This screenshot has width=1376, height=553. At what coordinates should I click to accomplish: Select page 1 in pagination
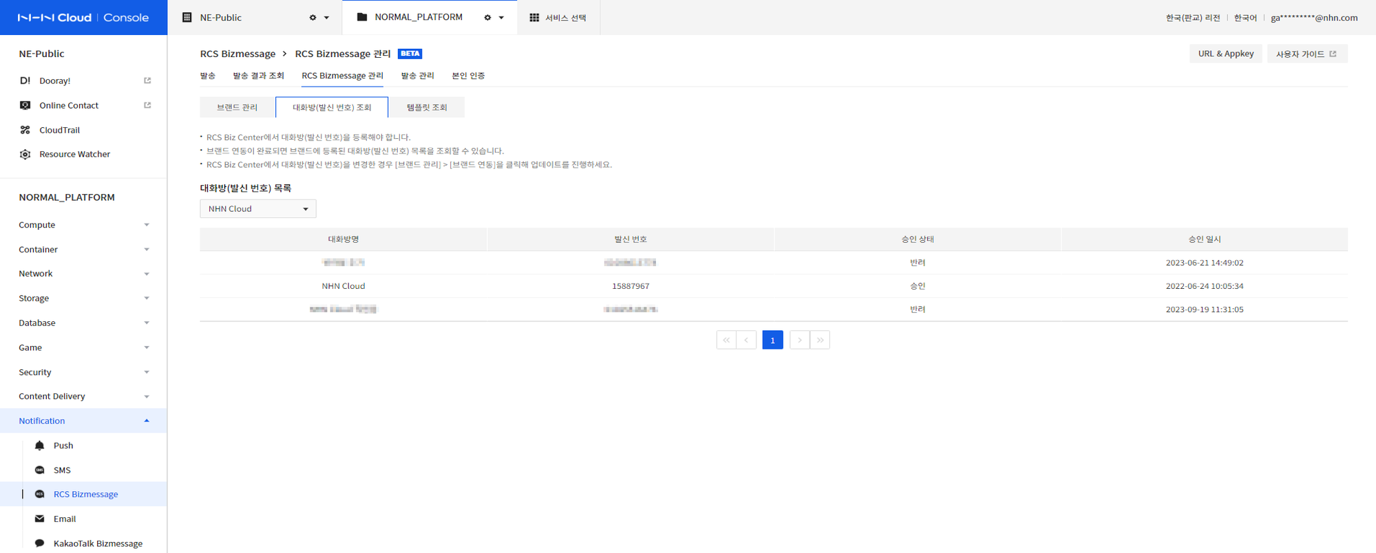point(772,340)
